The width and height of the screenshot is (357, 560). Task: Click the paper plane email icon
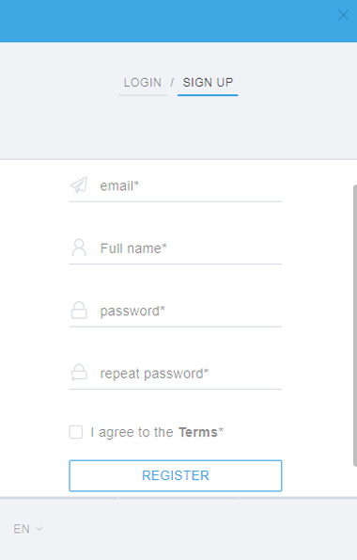click(x=79, y=185)
